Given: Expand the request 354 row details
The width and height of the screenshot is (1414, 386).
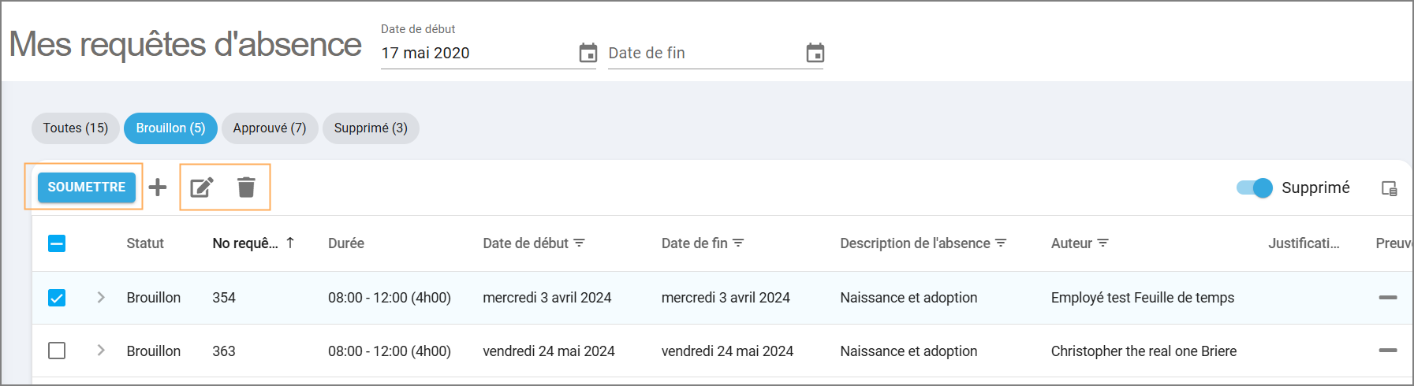Looking at the screenshot, I should pyautogui.click(x=101, y=298).
